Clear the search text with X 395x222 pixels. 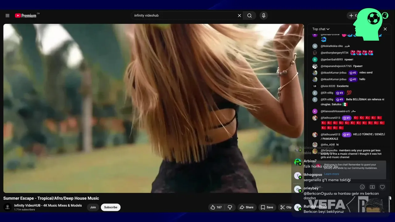(239, 15)
